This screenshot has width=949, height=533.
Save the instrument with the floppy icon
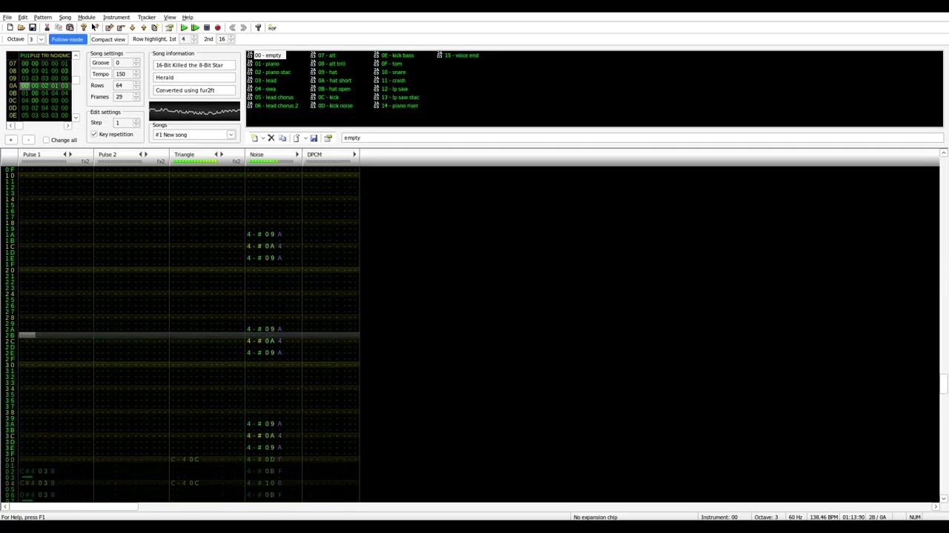(314, 138)
